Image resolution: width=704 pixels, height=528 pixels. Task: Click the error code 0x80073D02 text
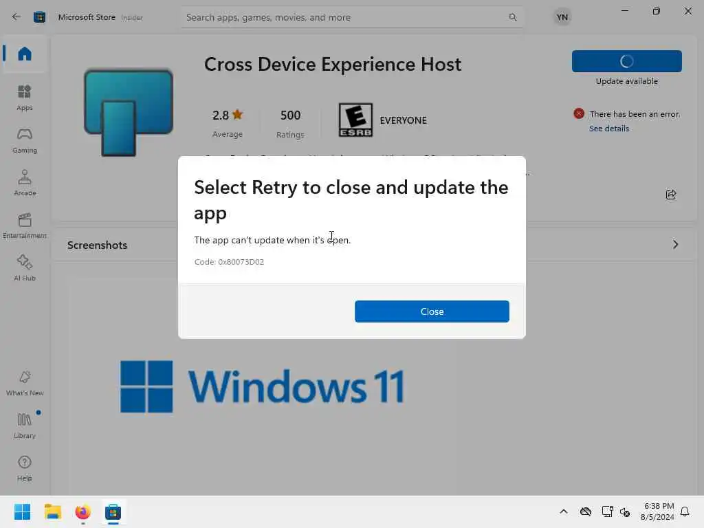pyautogui.click(x=229, y=262)
